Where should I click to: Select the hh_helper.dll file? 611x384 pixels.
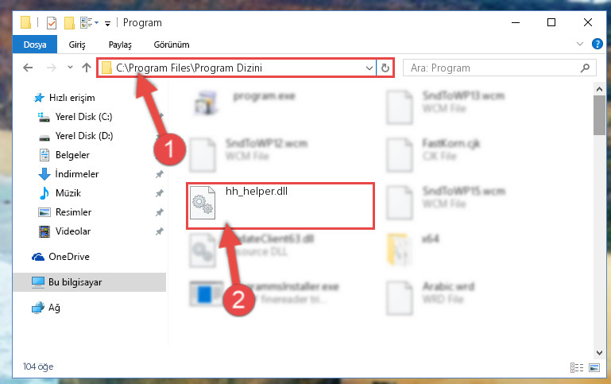(280, 205)
